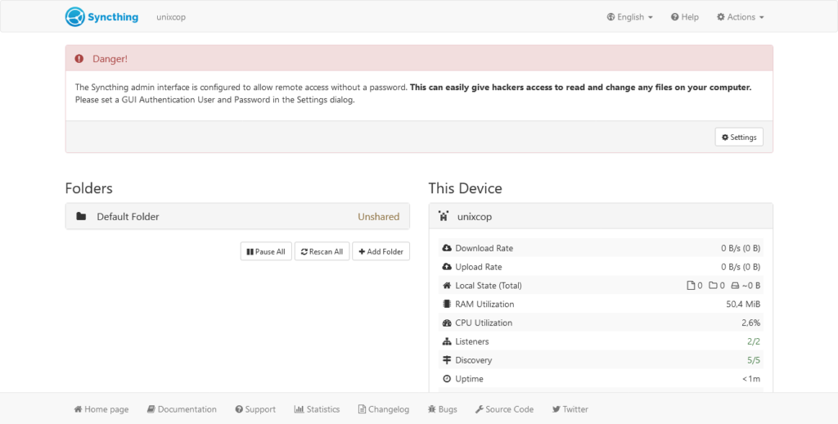
Task: Click the Download Rate value 0 B/s
Action: coord(741,248)
